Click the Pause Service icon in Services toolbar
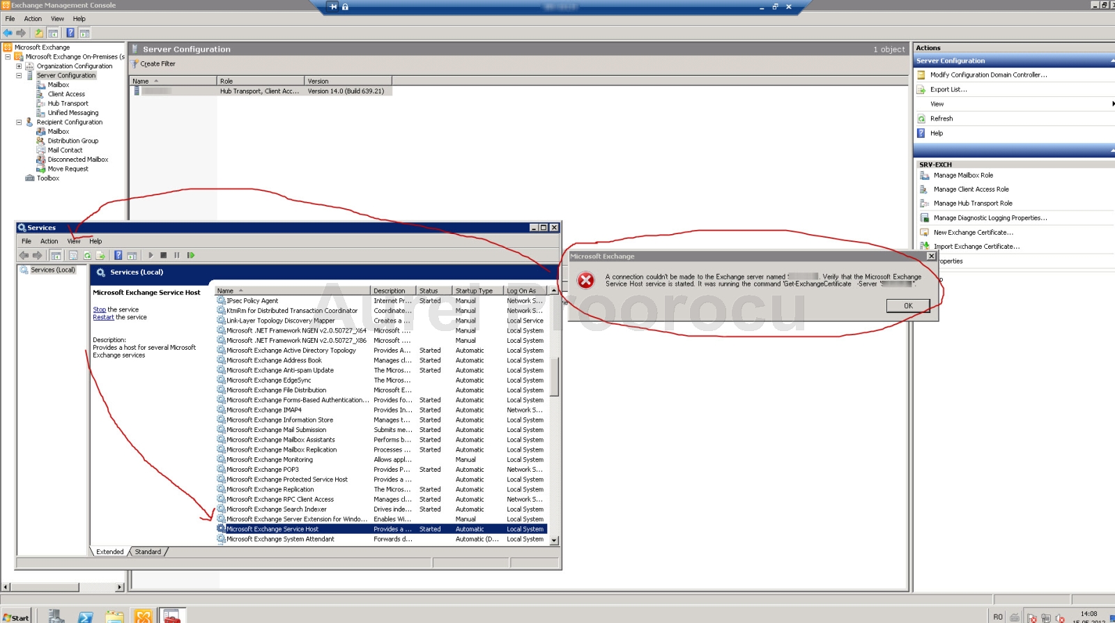Image resolution: width=1115 pixels, height=623 pixels. (x=177, y=255)
